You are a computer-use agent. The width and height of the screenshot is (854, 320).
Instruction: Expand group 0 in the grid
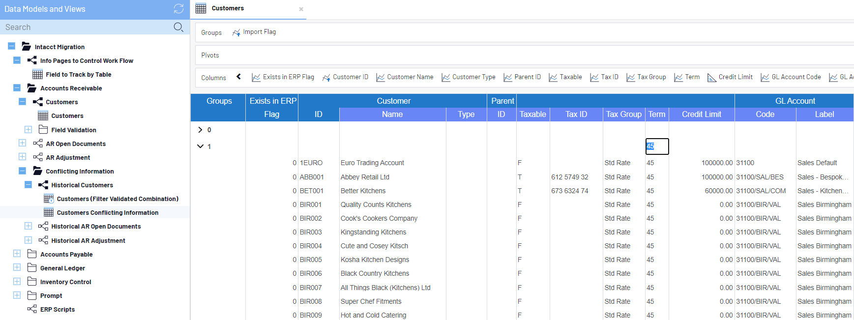(x=200, y=130)
